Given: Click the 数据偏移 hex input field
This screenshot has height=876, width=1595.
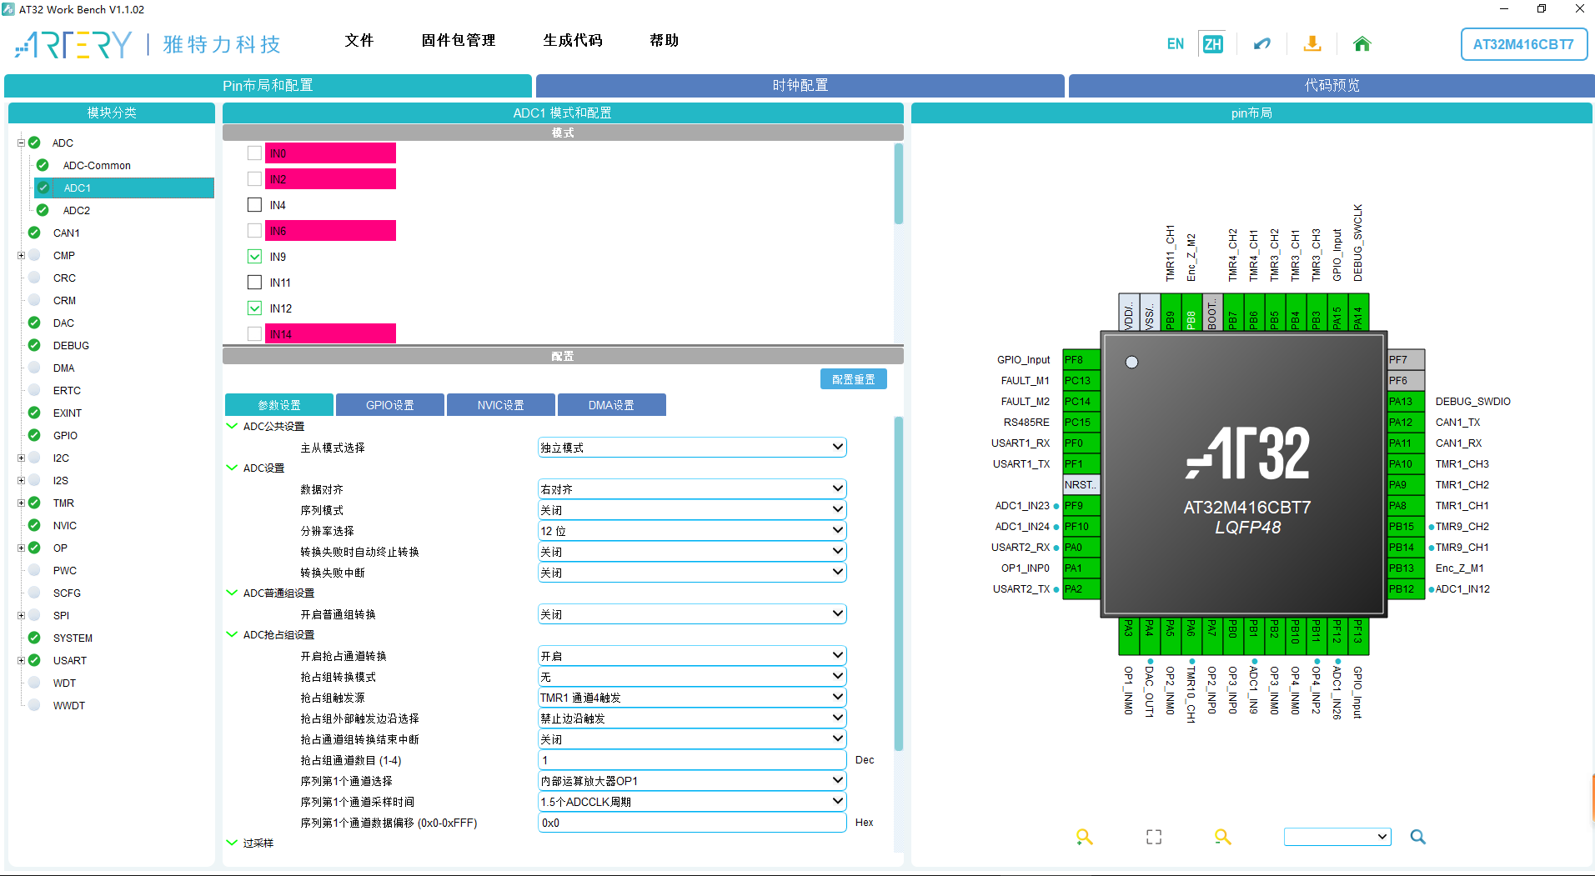Looking at the screenshot, I should 692,823.
